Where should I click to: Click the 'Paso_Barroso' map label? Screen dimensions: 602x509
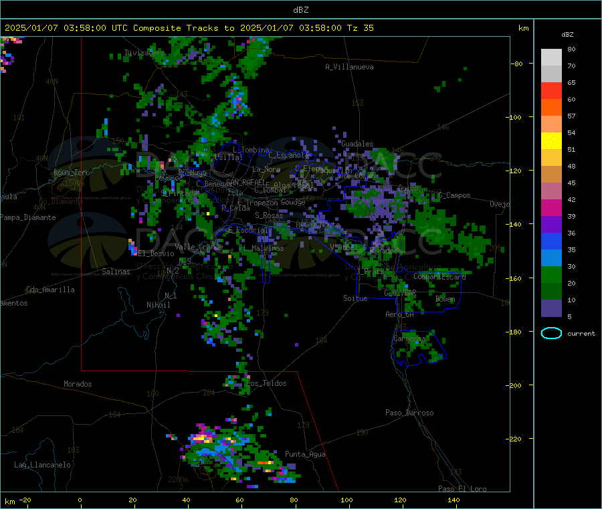(x=409, y=413)
